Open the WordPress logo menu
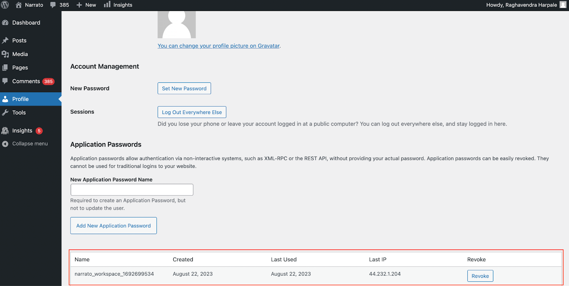The width and height of the screenshot is (569, 286). pos(5,5)
